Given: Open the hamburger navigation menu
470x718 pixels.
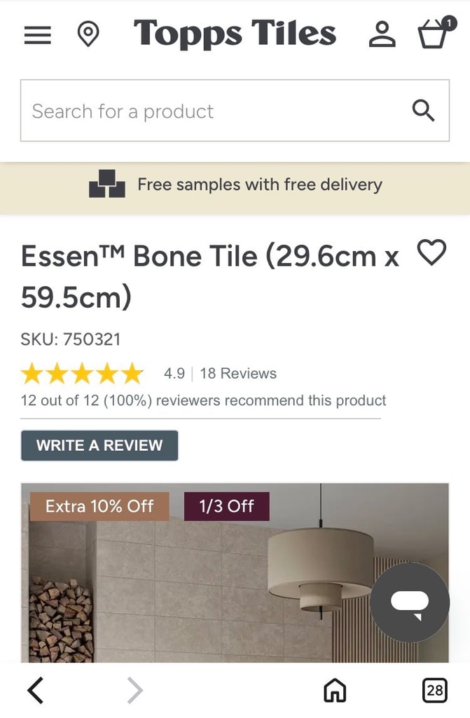Looking at the screenshot, I should tap(37, 35).
